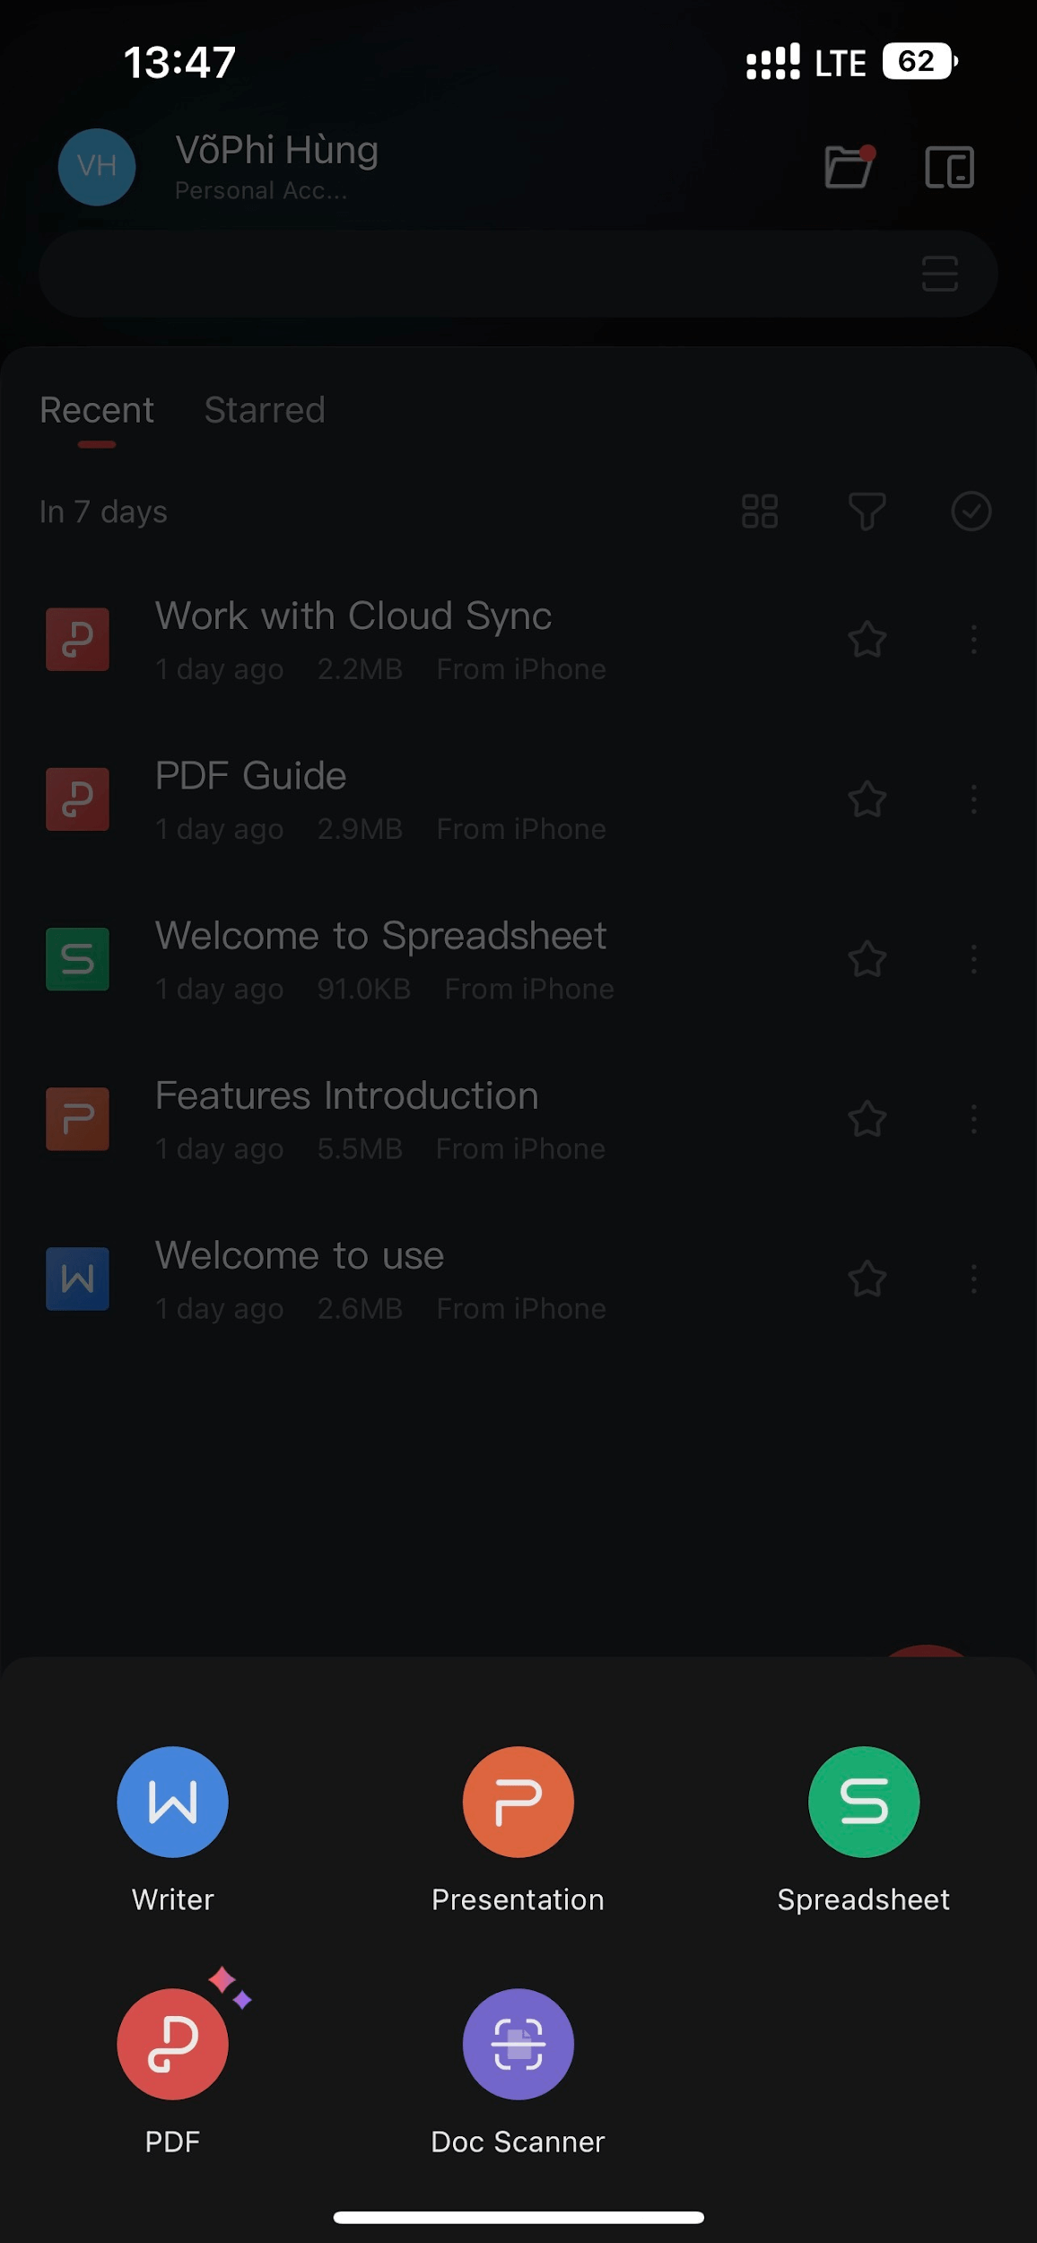Viewport: 1037px width, 2243px height.
Task: Open the file folder icon in header
Action: [x=849, y=167]
